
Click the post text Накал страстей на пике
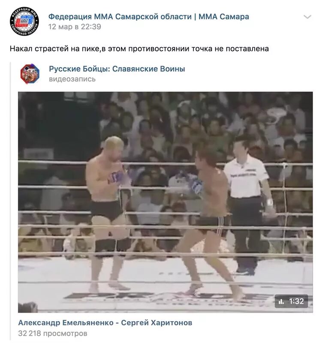[x=54, y=48]
